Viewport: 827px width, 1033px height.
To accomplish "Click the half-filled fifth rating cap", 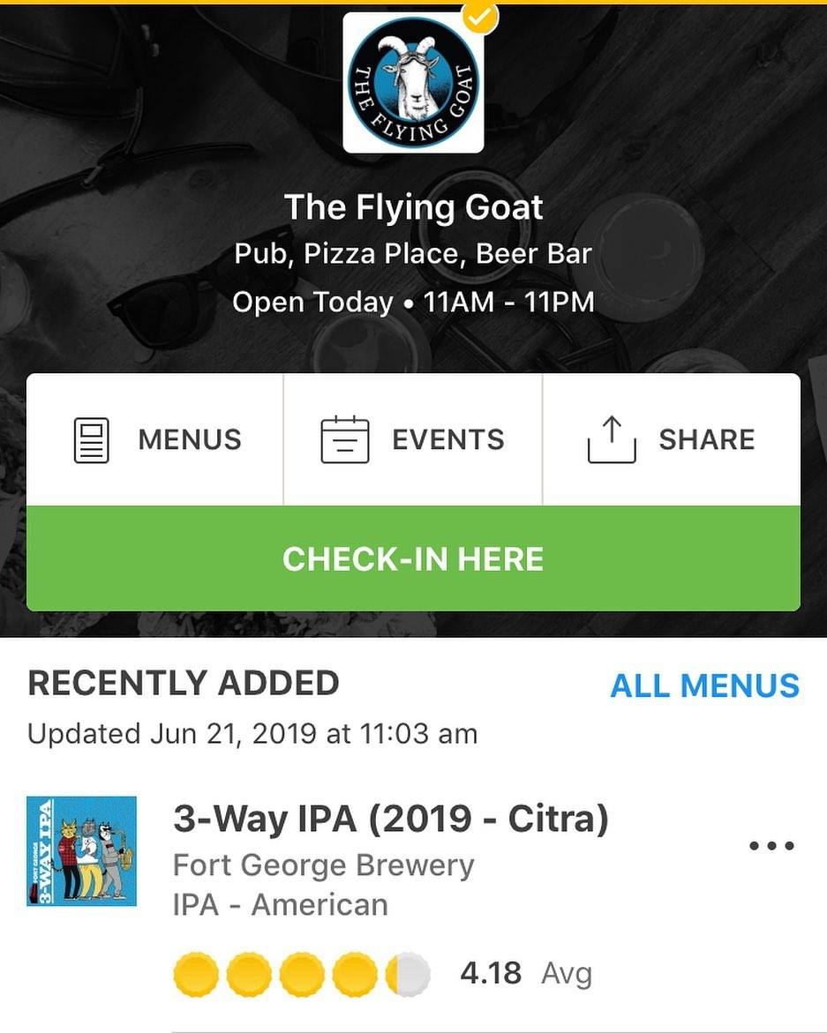I will point(407,975).
